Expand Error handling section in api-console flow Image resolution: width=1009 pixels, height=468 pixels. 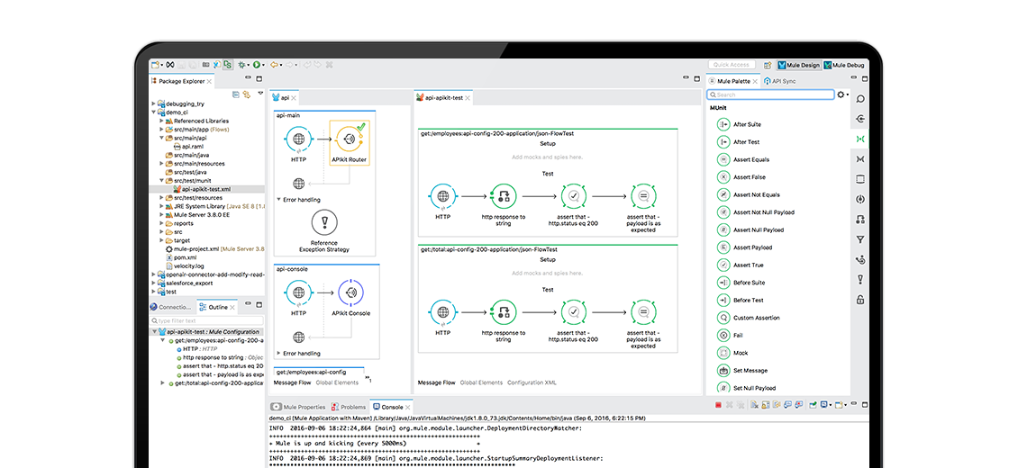coord(278,353)
